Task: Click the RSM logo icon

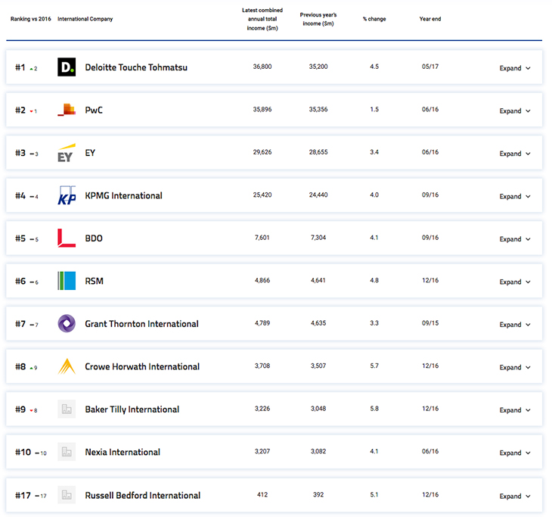Action: (x=67, y=281)
